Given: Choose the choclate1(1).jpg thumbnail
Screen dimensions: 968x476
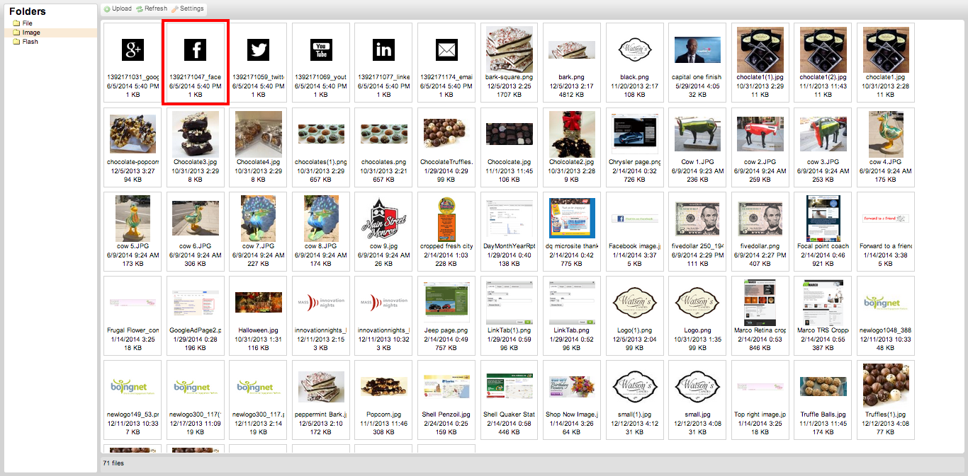Looking at the screenshot, I should pos(760,63).
